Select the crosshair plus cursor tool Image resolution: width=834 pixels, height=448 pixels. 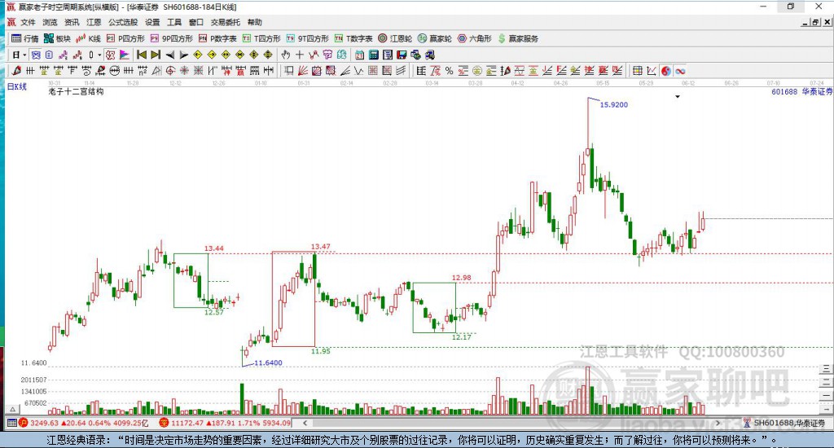[x=300, y=55]
